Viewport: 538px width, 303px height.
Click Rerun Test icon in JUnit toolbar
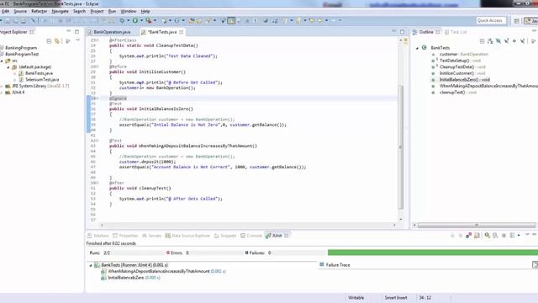click(x=488, y=236)
